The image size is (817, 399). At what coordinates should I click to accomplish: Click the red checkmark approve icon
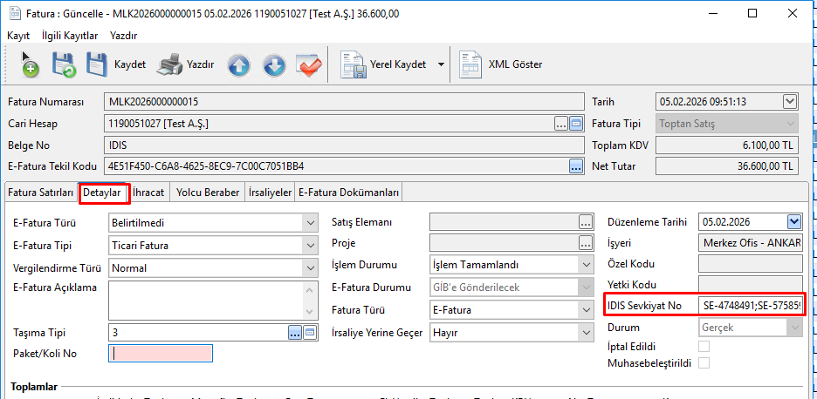309,64
